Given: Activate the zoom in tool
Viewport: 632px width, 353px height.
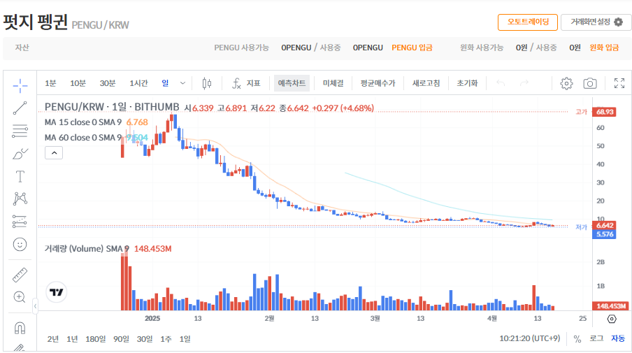Looking at the screenshot, I should tap(20, 297).
